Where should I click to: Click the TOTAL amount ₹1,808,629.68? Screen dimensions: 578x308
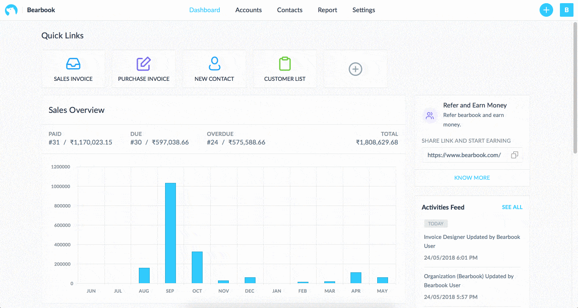(377, 142)
